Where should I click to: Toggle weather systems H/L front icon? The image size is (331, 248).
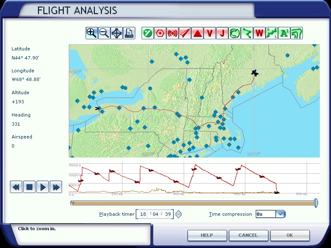pyautogui.click(x=272, y=33)
